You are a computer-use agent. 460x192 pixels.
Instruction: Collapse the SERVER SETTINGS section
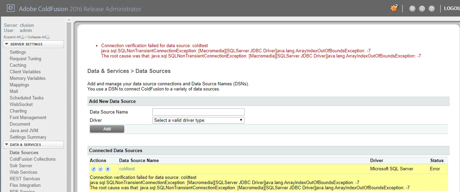tap(33, 44)
